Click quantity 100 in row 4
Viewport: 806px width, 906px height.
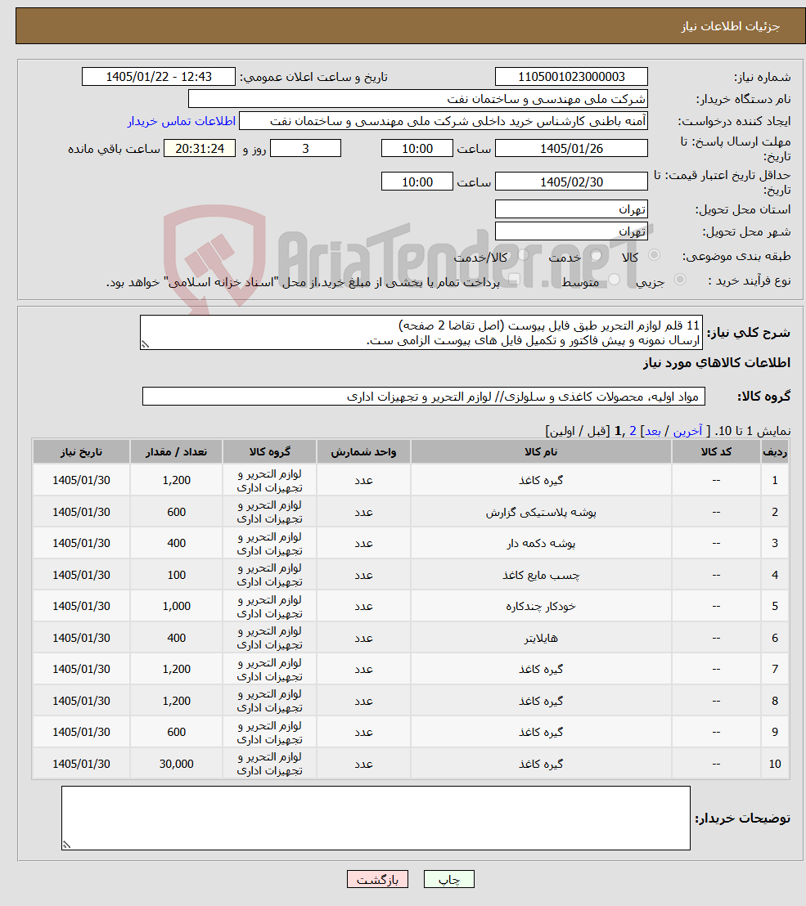coord(177,575)
